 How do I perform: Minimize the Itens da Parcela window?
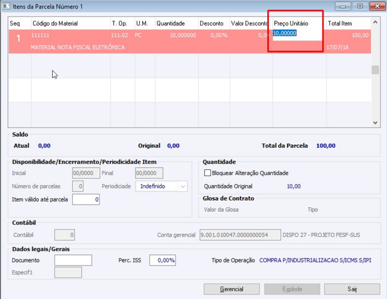click(x=343, y=6)
